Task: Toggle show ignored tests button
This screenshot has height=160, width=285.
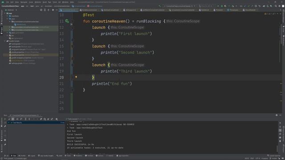Action: tap(13, 119)
